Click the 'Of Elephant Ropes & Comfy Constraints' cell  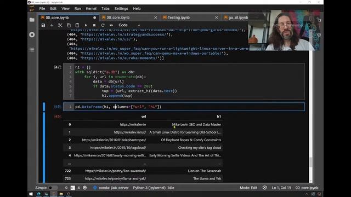point(191,140)
